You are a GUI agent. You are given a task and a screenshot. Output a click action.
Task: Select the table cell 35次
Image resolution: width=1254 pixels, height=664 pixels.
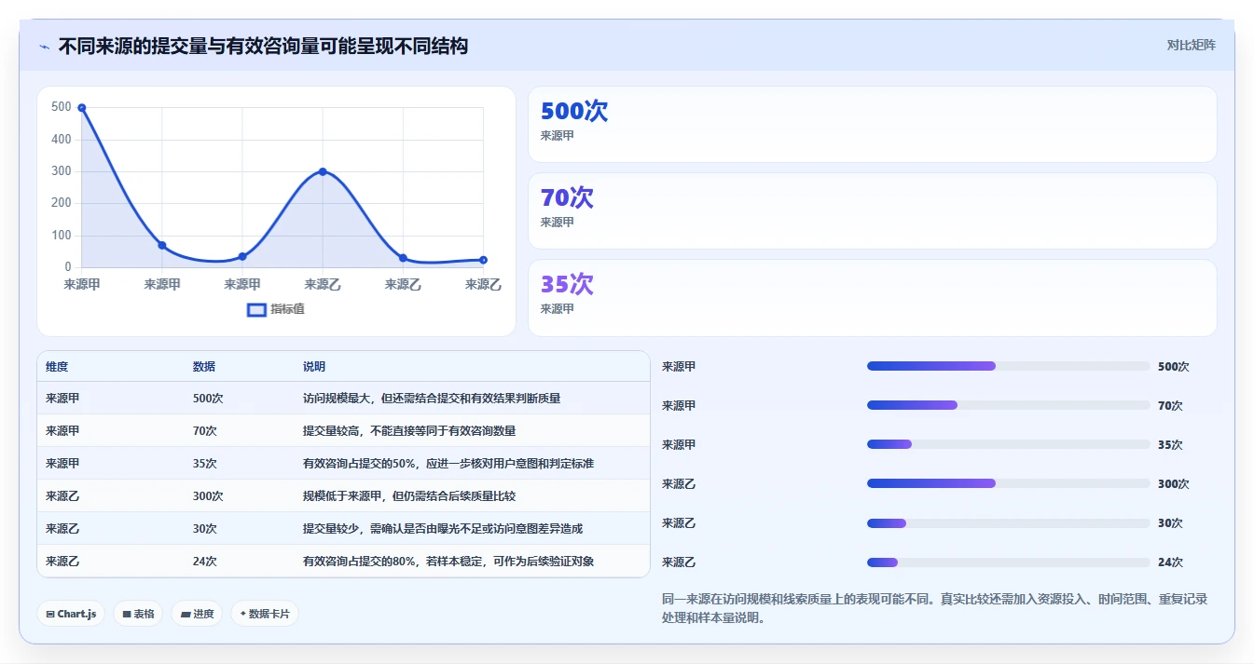(205, 464)
